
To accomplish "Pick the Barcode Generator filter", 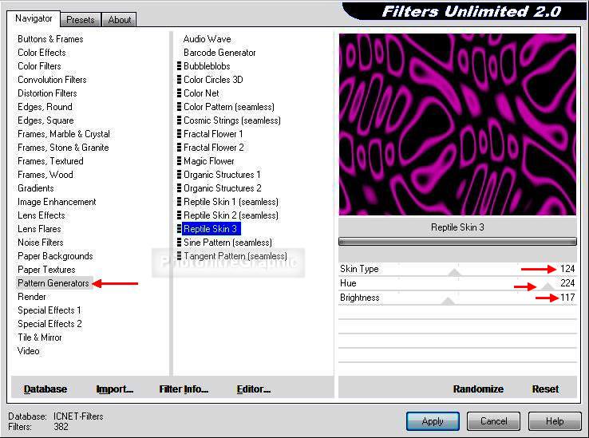I will click(x=219, y=53).
